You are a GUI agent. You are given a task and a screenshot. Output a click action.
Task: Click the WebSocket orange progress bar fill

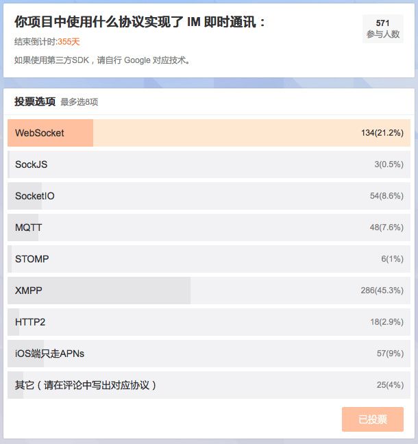pyautogui.click(x=51, y=133)
